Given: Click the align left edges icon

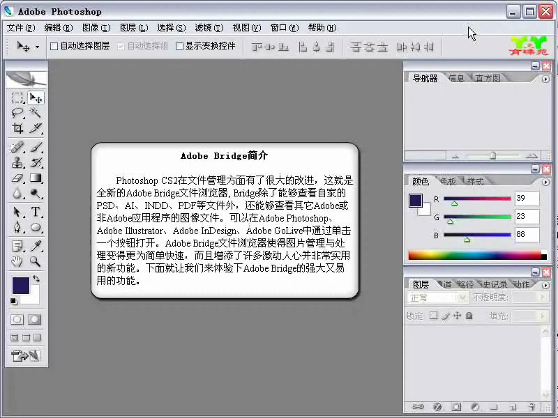Looking at the screenshot, I should click(x=303, y=47).
